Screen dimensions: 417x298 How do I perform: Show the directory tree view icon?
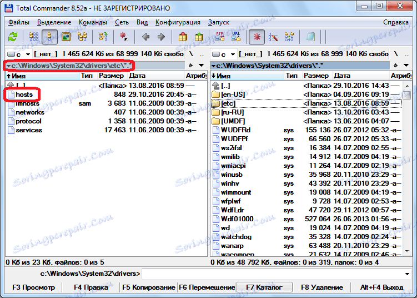tap(82, 37)
